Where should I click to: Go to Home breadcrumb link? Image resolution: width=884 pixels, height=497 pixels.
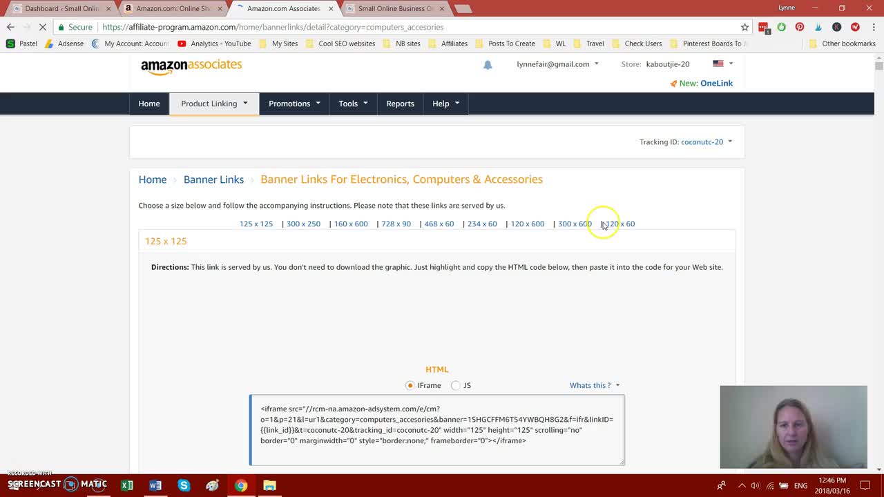[x=153, y=179]
